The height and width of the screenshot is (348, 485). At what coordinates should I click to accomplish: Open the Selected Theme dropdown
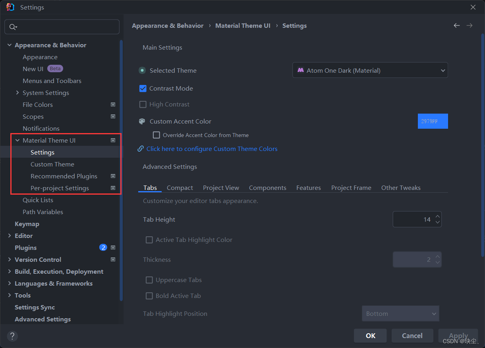[370, 70]
